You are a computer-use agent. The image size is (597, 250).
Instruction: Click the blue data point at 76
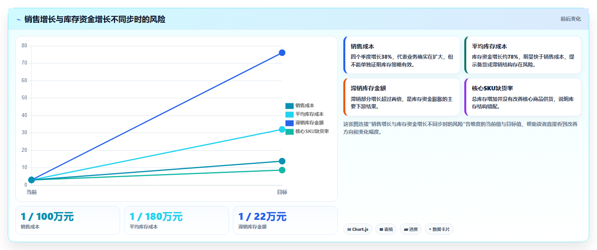282,53
